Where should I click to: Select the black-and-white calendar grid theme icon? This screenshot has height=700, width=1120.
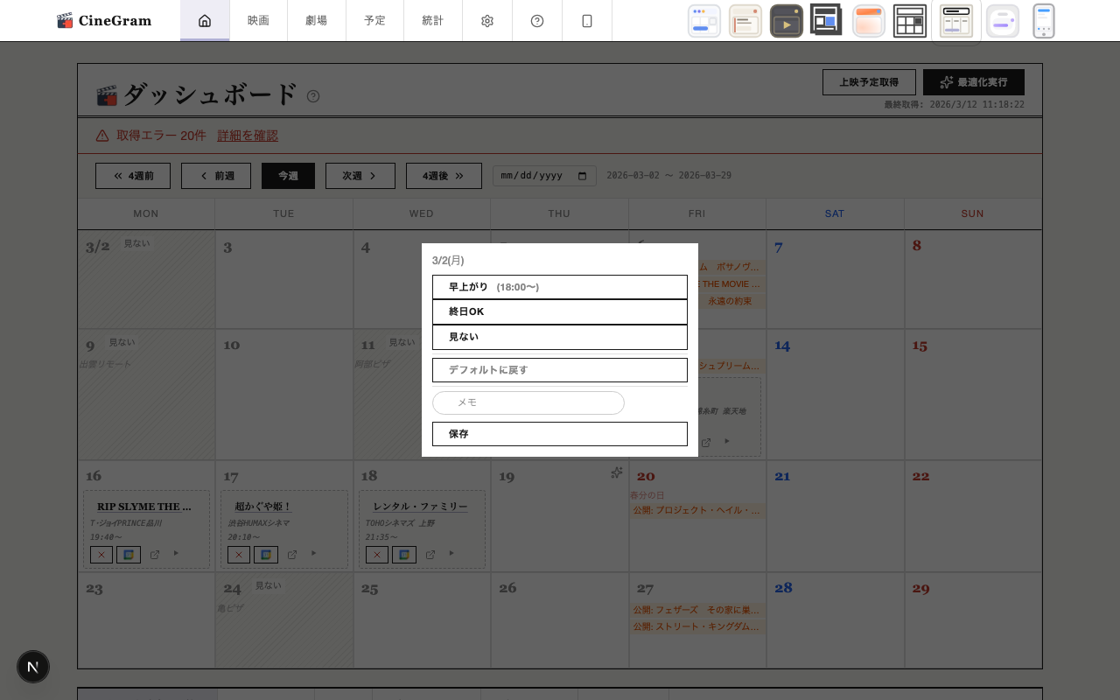(909, 21)
